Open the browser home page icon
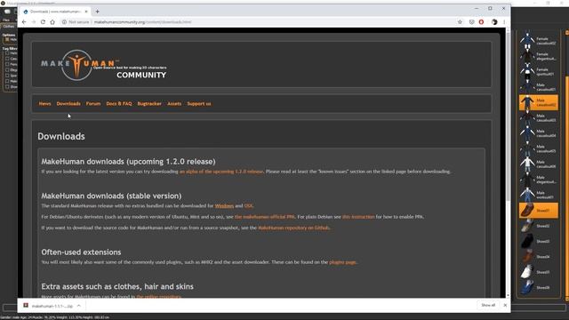569x320 pixels. [52, 22]
